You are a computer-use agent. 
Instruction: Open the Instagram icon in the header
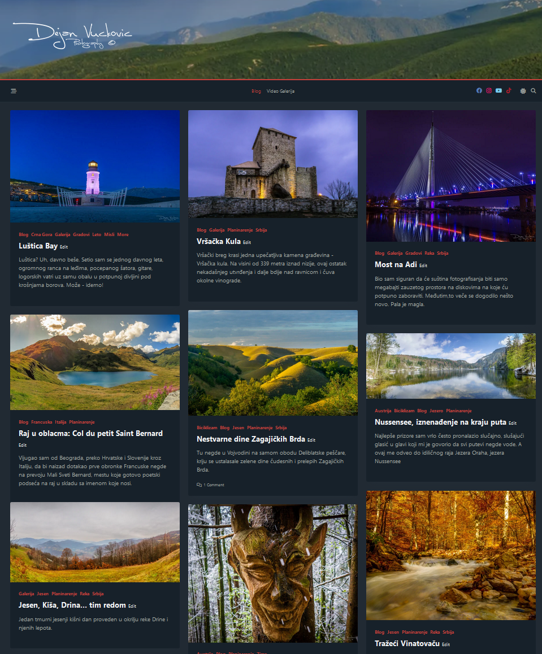point(488,90)
